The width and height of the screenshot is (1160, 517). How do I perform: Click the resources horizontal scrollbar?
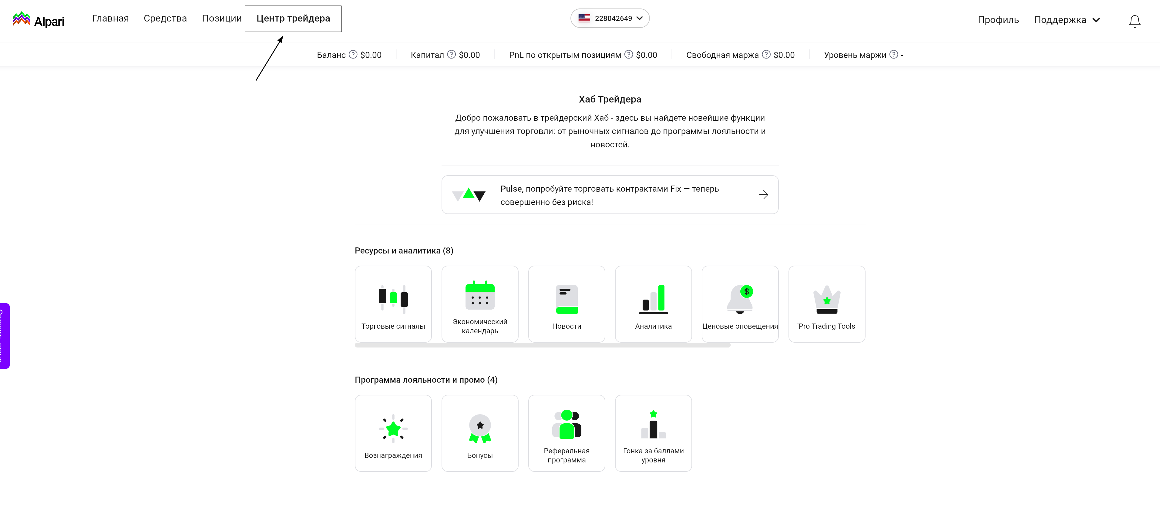point(542,345)
